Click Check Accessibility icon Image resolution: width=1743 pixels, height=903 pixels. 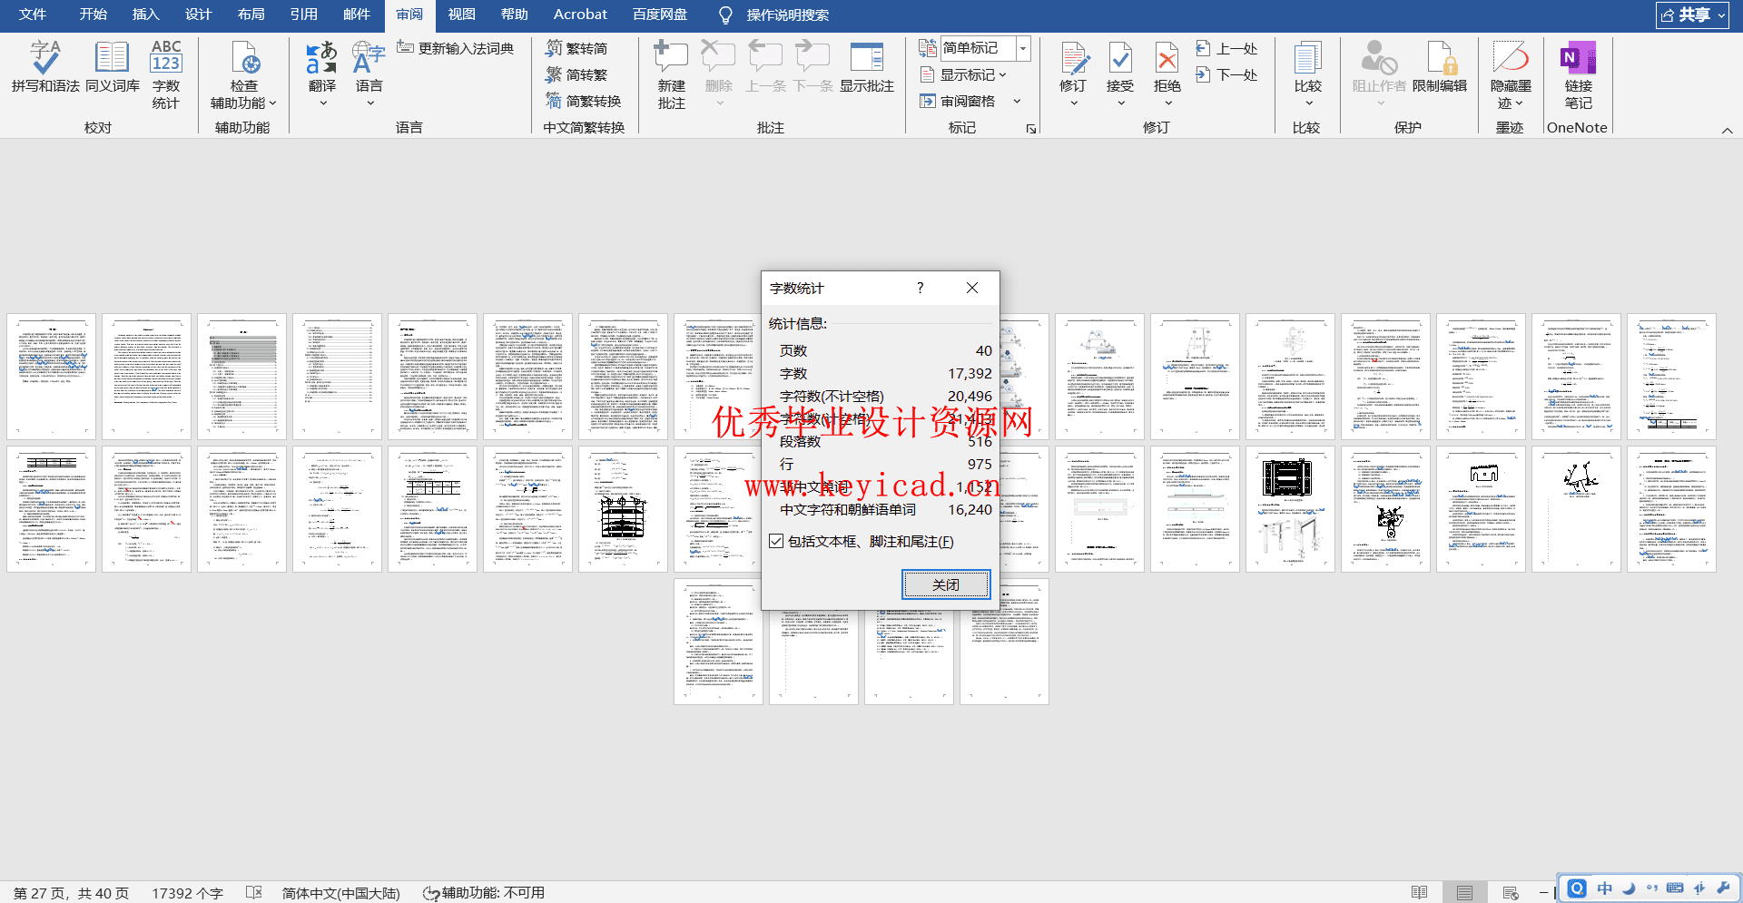(x=243, y=60)
